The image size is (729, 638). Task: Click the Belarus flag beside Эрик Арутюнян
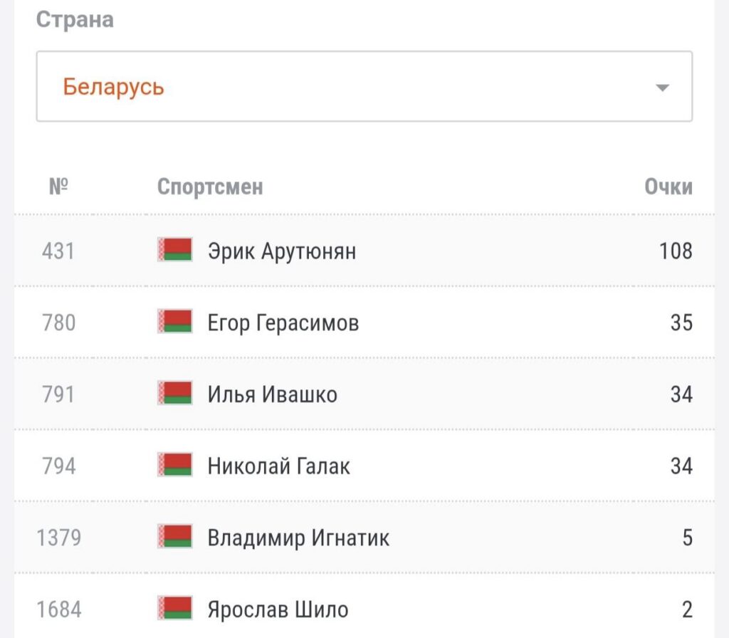174,250
